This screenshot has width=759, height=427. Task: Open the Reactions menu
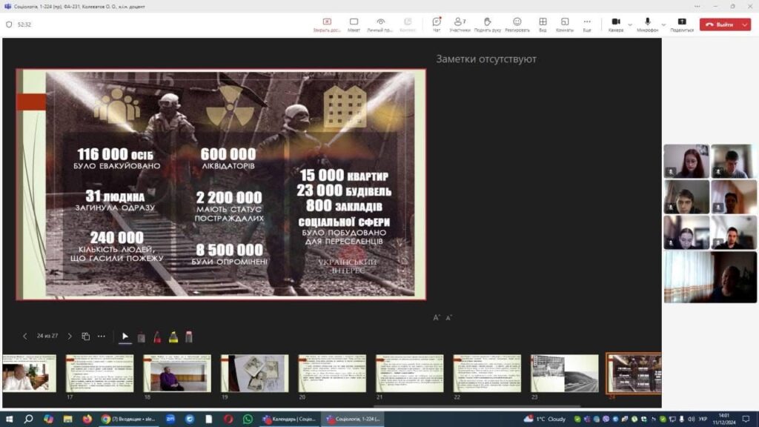point(517,24)
